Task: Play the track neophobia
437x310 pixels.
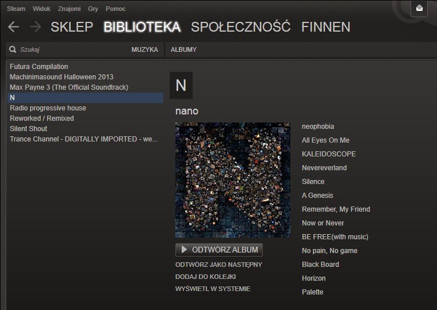Action: tap(318, 127)
